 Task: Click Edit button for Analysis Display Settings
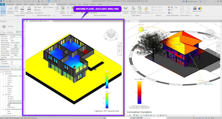[x=16, y=55]
